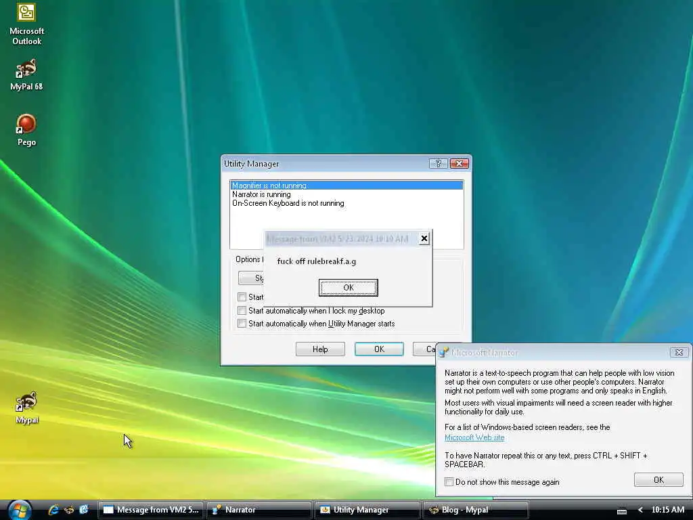This screenshot has width=693, height=520.
Task: Launch Mypal raccoon icon in quick launch
Action: (x=69, y=510)
